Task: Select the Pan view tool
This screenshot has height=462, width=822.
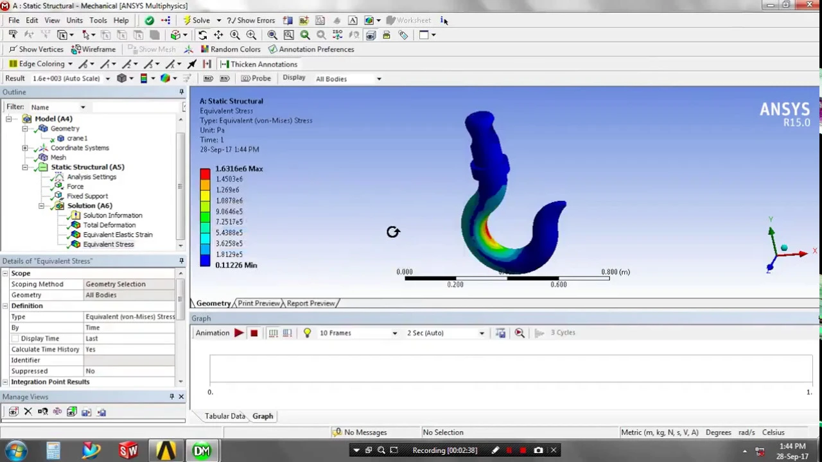Action: 218,35
